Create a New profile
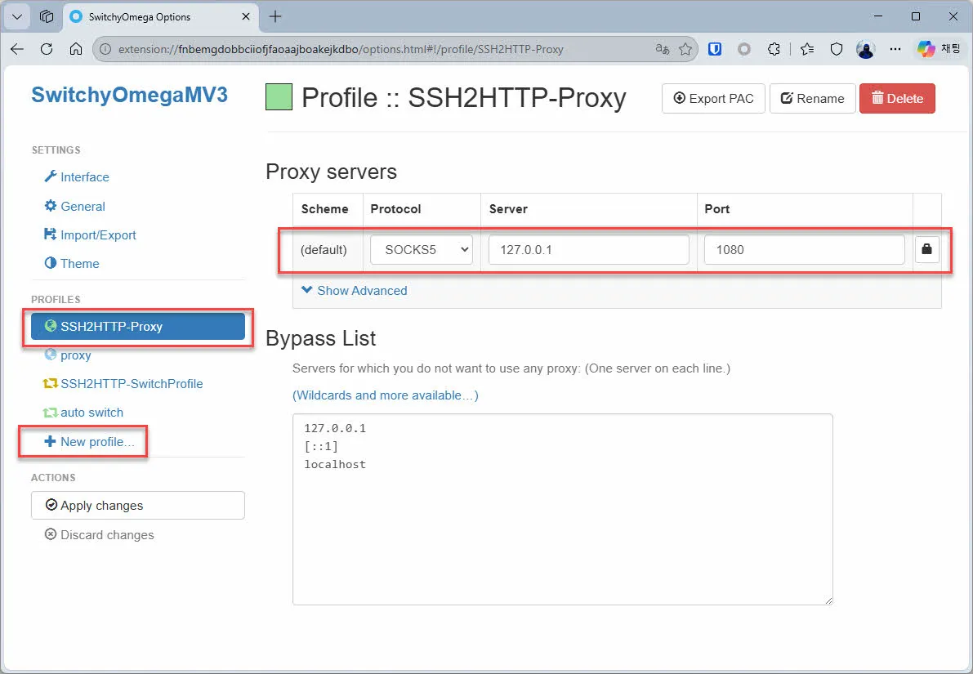The image size is (973, 674). tap(89, 441)
